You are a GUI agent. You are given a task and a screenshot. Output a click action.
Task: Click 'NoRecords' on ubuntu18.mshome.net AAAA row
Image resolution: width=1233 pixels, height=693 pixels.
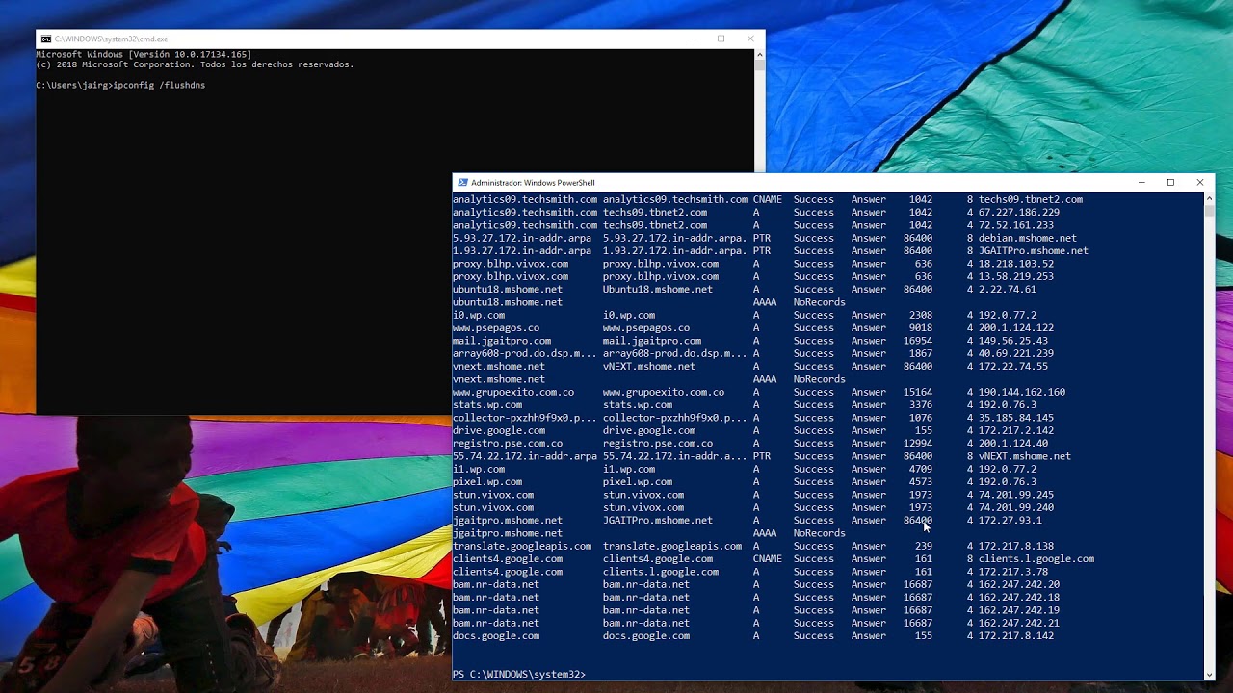pos(819,302)
